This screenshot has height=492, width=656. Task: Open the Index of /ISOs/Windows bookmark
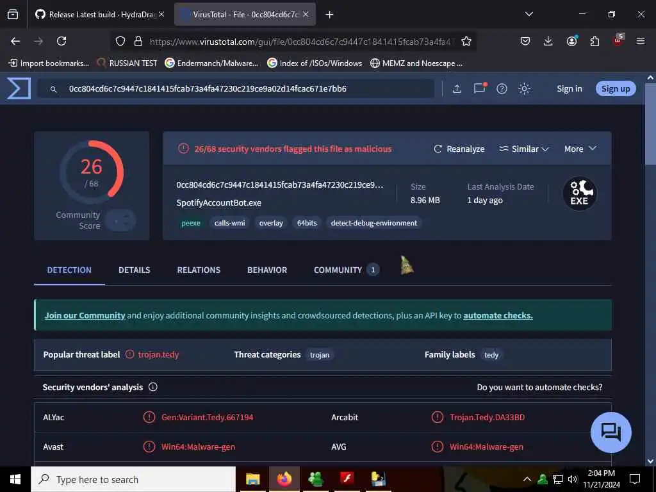[x=315, y=63]
